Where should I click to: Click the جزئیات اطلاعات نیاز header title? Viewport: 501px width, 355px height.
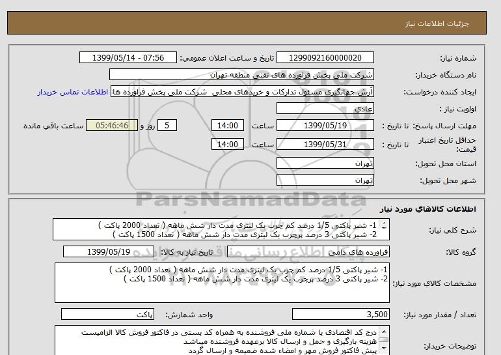[437, 23]
